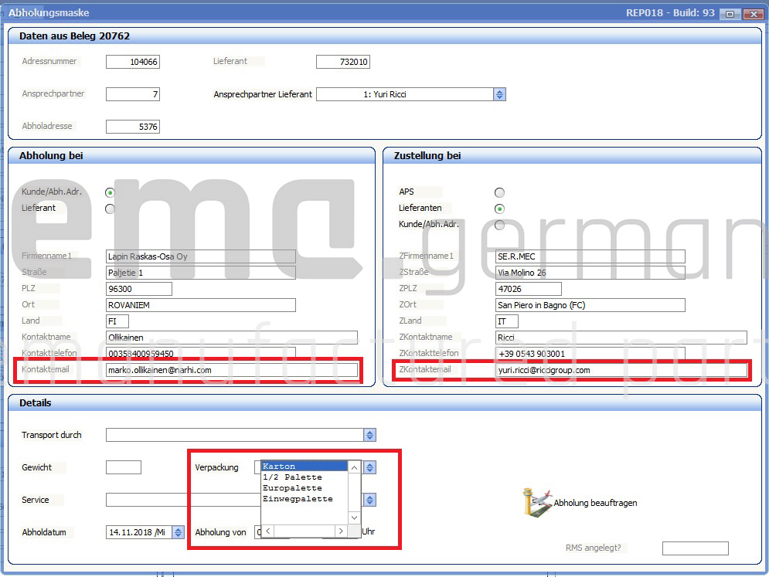Click the Kontaktemail field under Abholung bei
This screenshot has width=769, height=577.
pos(232,371)
